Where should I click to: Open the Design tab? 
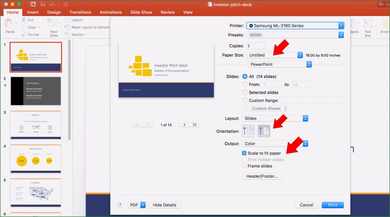click(x=54, y=12)
